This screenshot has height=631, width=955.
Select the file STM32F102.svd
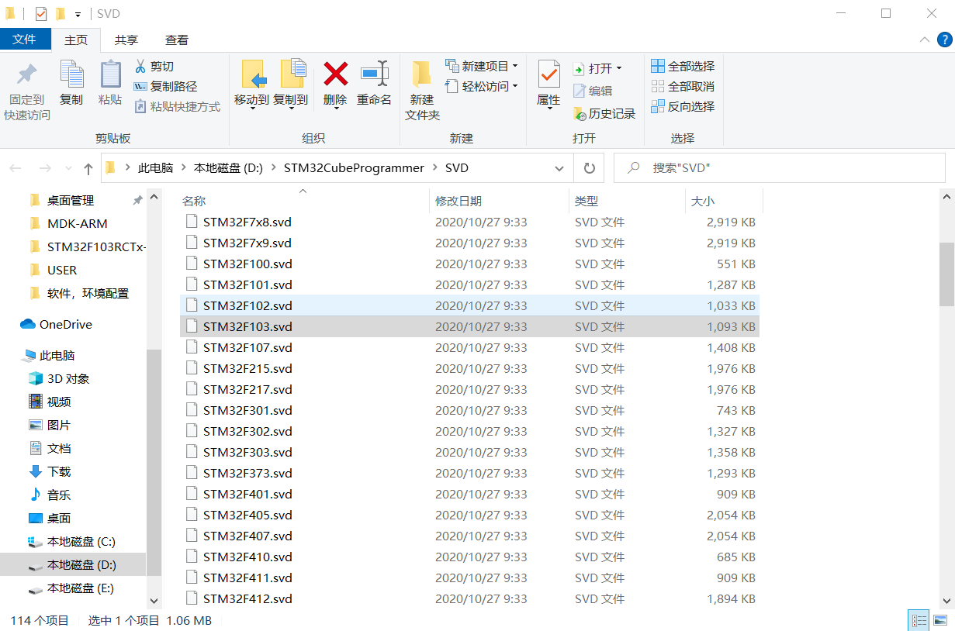[x=469, y=305]
